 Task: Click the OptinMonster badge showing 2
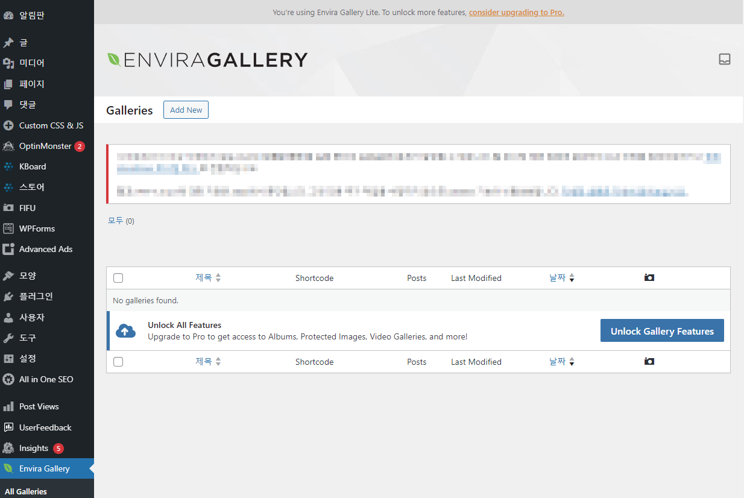point(80,147)
